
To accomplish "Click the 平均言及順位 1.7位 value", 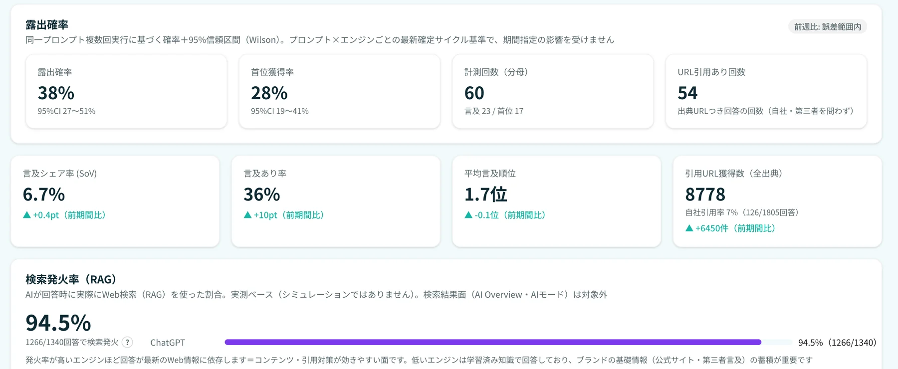I will tap(486, 194).
